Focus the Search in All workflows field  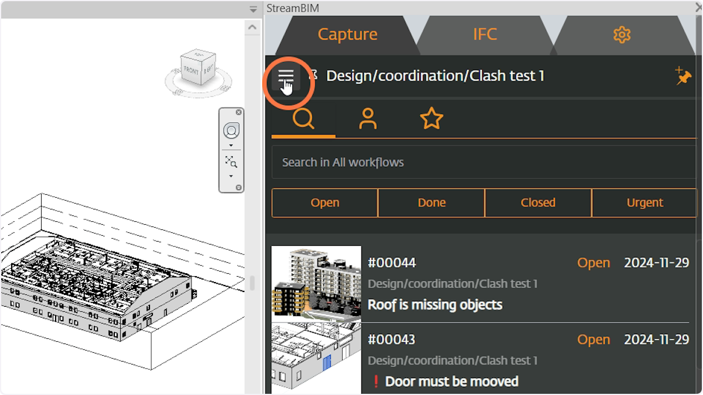(x=484, y=162)
